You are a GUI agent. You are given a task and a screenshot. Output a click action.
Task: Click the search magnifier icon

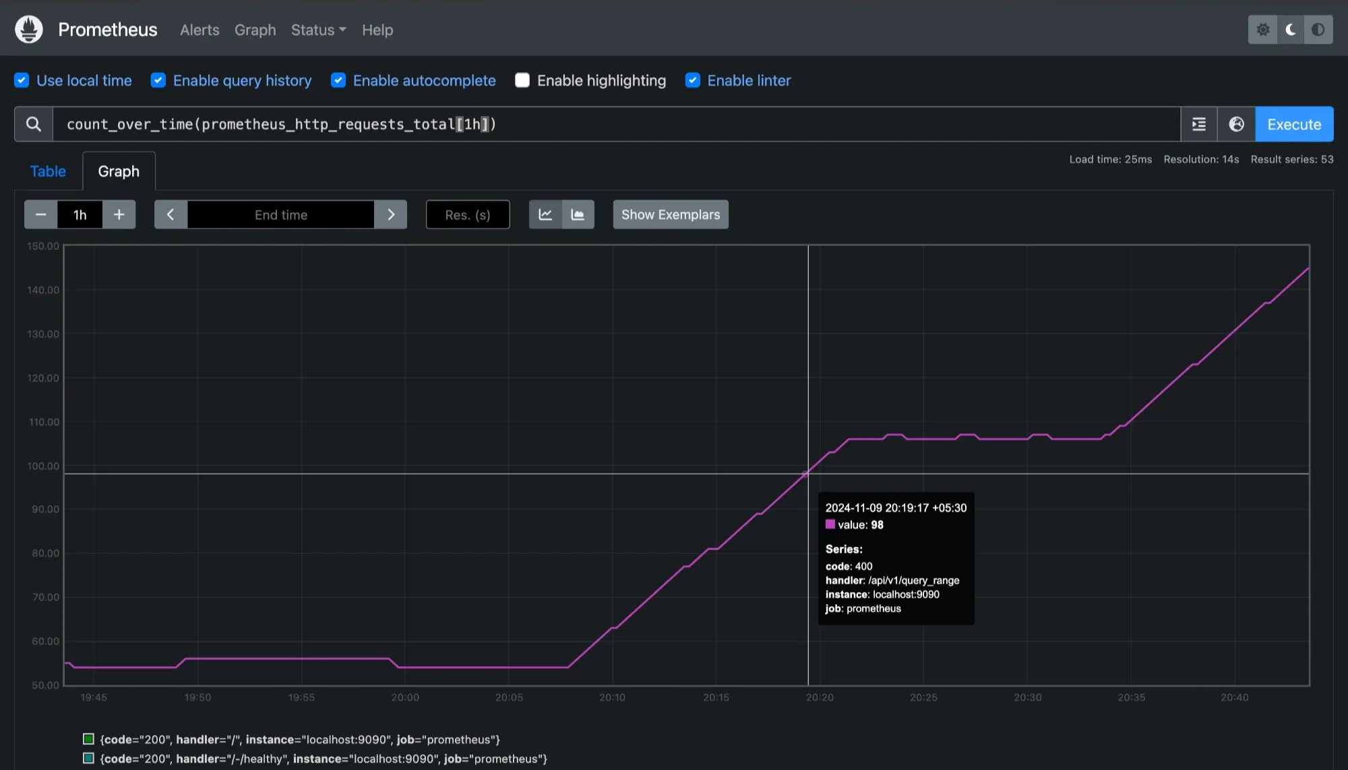(34, 124)
